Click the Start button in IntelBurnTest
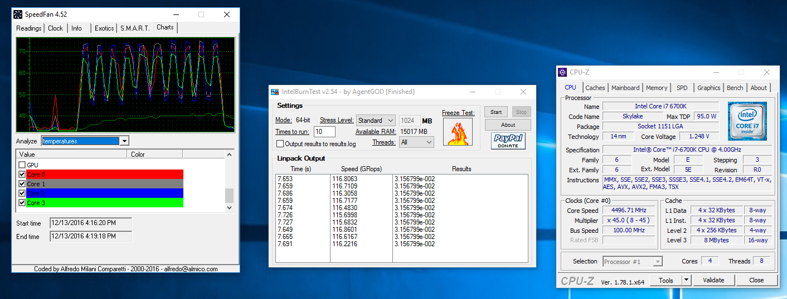Viewport: 787px width, 299px height. tap(496, 112)
